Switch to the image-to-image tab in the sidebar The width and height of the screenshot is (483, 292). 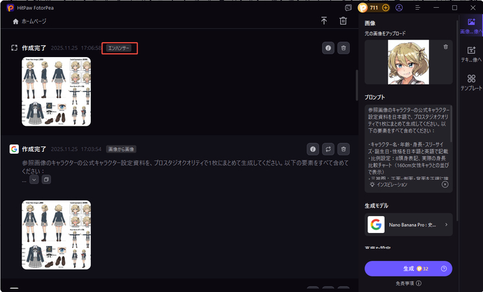(x=471, y=25)
